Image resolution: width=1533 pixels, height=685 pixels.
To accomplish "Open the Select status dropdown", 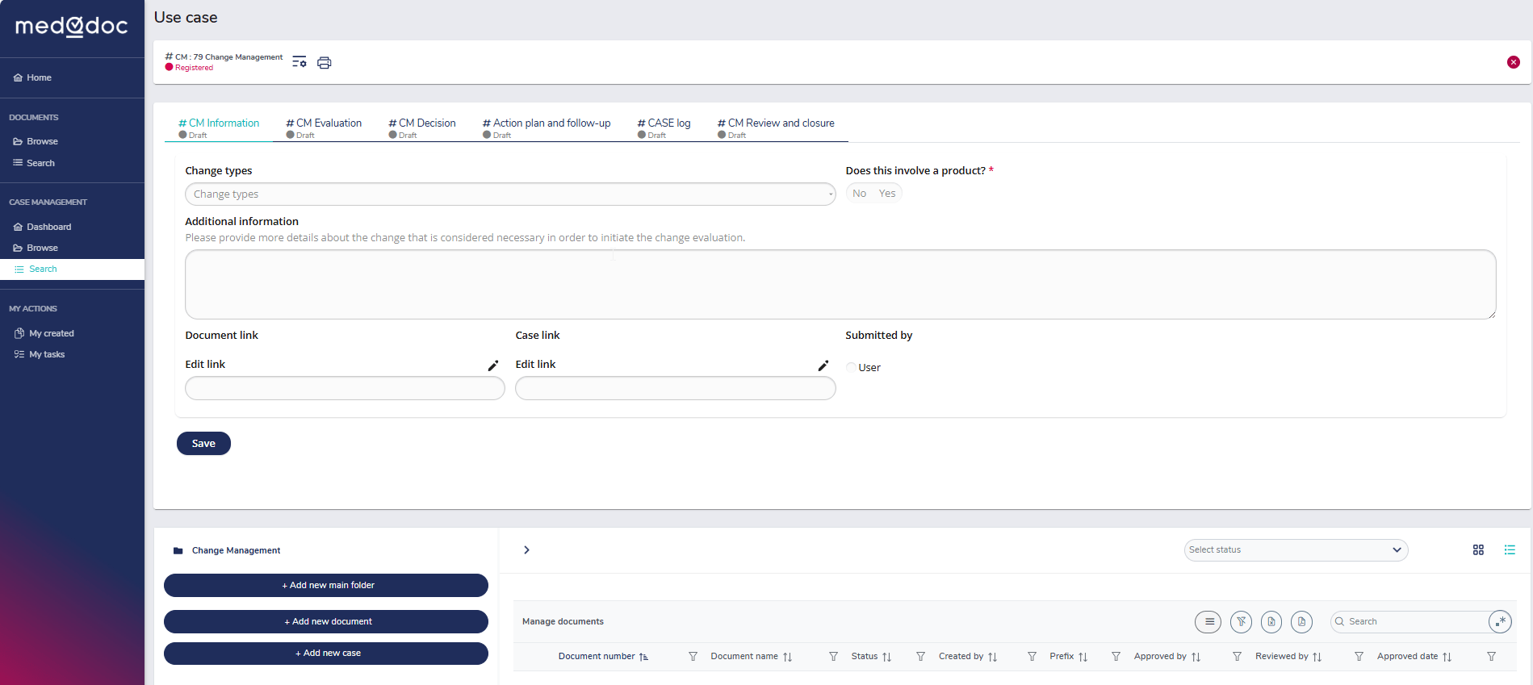I will (x=1295, y=550).
